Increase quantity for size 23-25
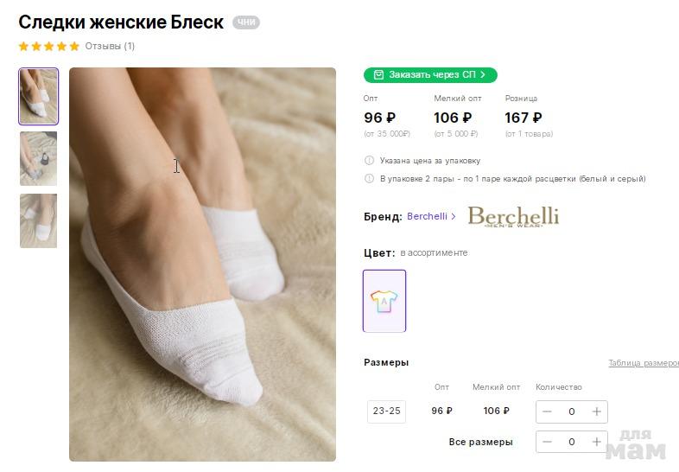 tap(596, 411)
